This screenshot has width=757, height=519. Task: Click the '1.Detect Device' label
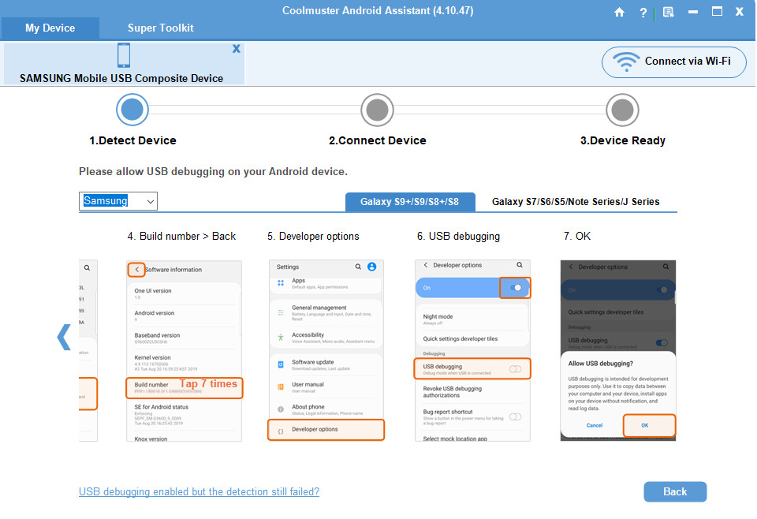coord(132,140)
